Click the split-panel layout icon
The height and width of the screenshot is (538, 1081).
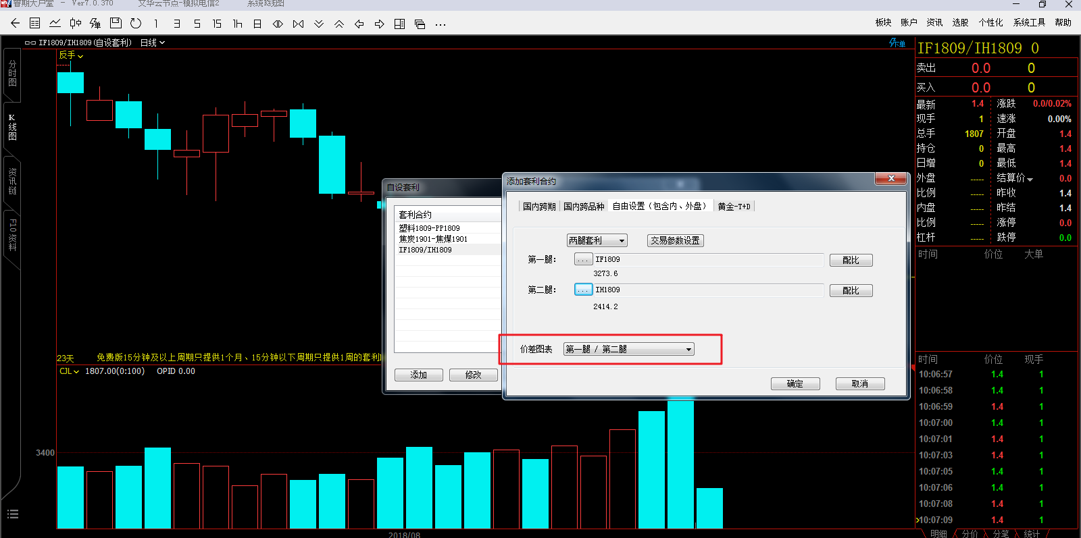[x=399, y=24]
